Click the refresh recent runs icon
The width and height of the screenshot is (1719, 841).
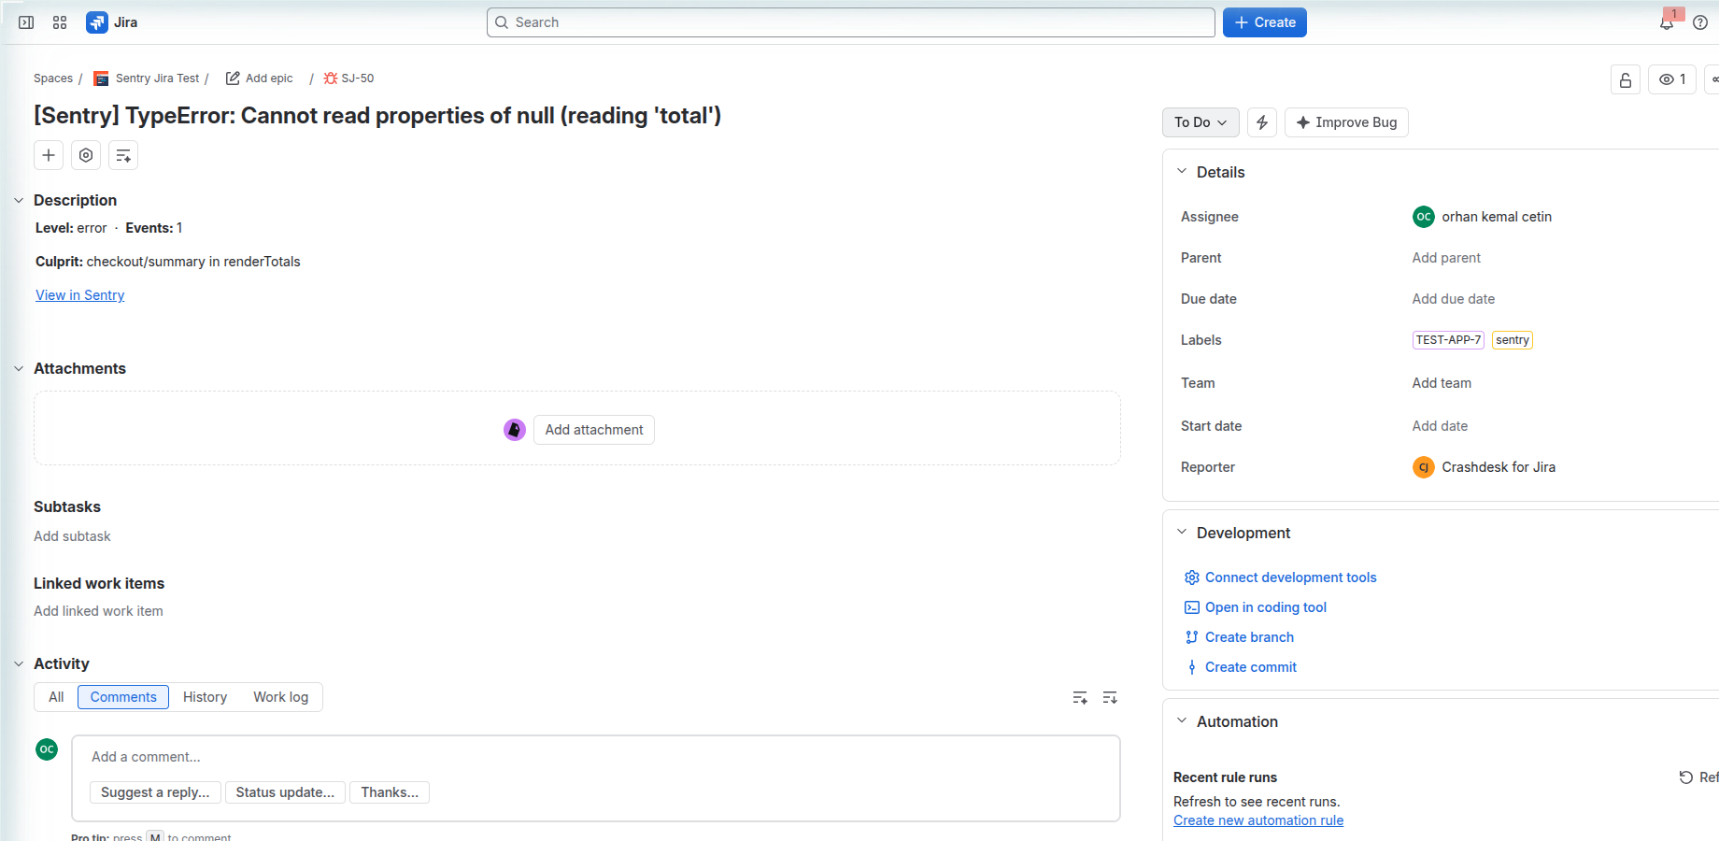(x=1686, y=777)
